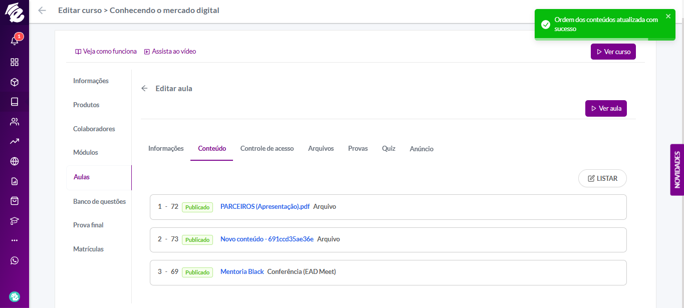Click the Conferência (EAD Meet) label

(x=302, y=271)
